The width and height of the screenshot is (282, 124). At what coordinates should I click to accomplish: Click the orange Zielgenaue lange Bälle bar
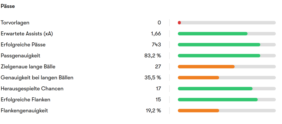coord(206,66)
